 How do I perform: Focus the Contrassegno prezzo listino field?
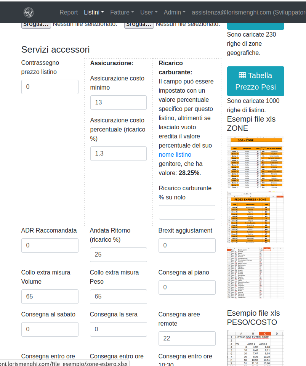[50, 87]
